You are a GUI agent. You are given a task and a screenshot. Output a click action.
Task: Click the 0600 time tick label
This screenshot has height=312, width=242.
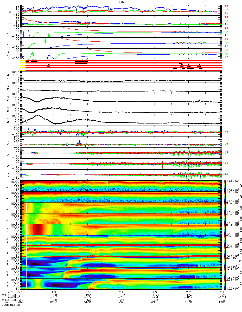tap(121, 303)
